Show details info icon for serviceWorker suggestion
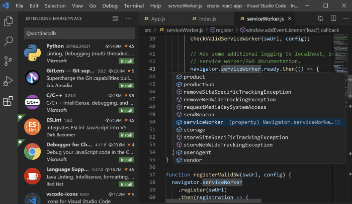Screen dimensions: 352x204 pos(337,122)
